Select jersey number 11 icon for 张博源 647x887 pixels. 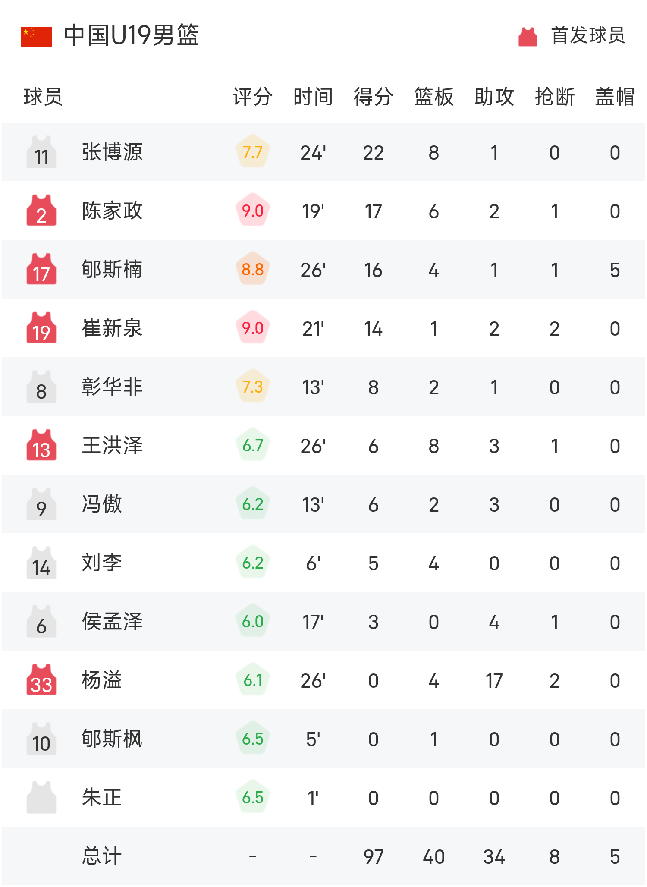[x=41, y=152]
